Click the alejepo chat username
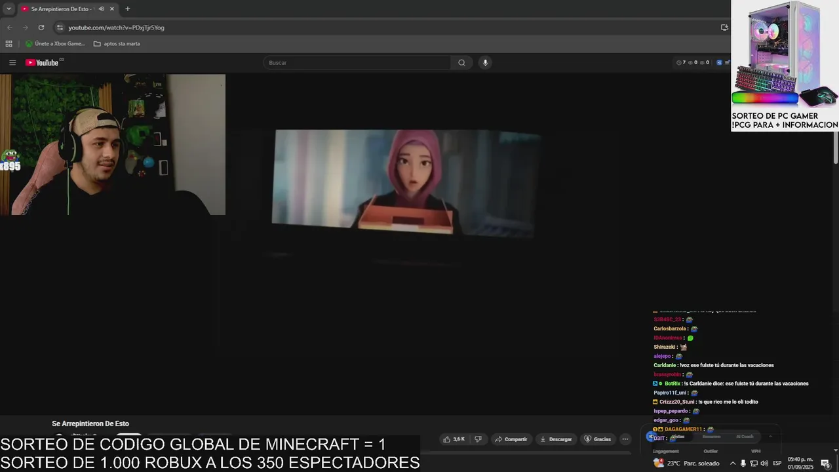 pos(661,356)
